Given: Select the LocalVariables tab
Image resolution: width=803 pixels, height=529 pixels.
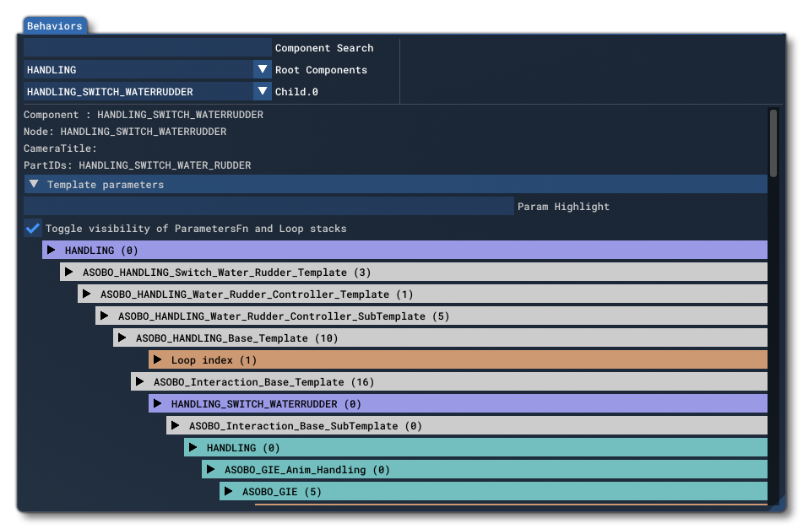Looking at the screenshot, I should pyautogui.click(x=429, y=25).
